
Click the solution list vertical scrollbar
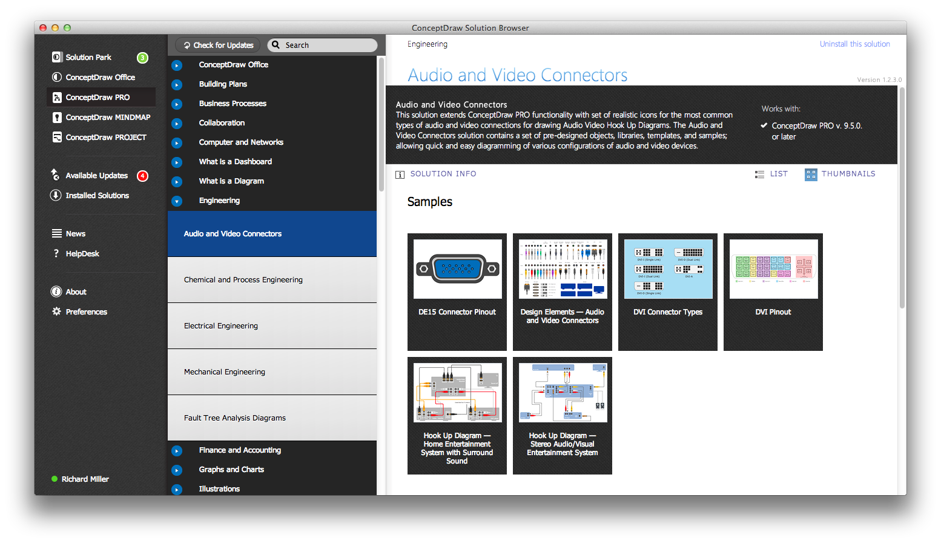381,124
